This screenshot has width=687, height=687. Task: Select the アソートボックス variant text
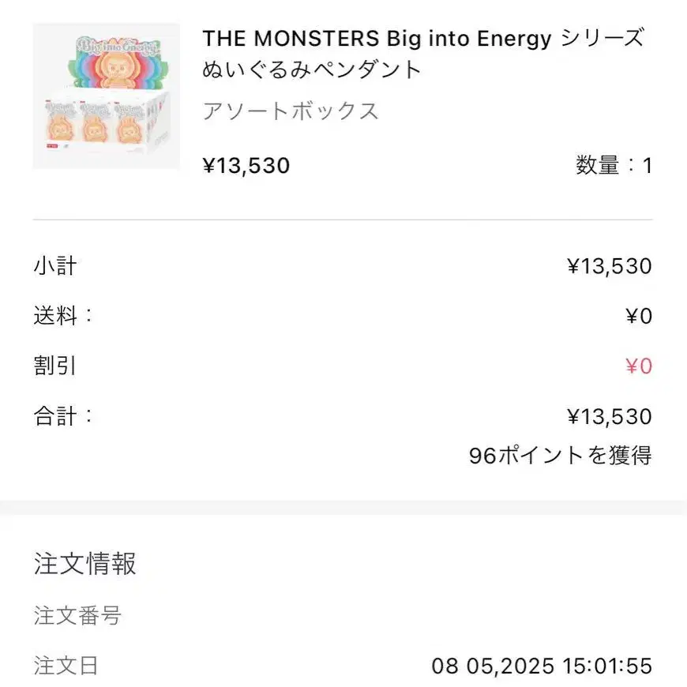pos(291,111)
